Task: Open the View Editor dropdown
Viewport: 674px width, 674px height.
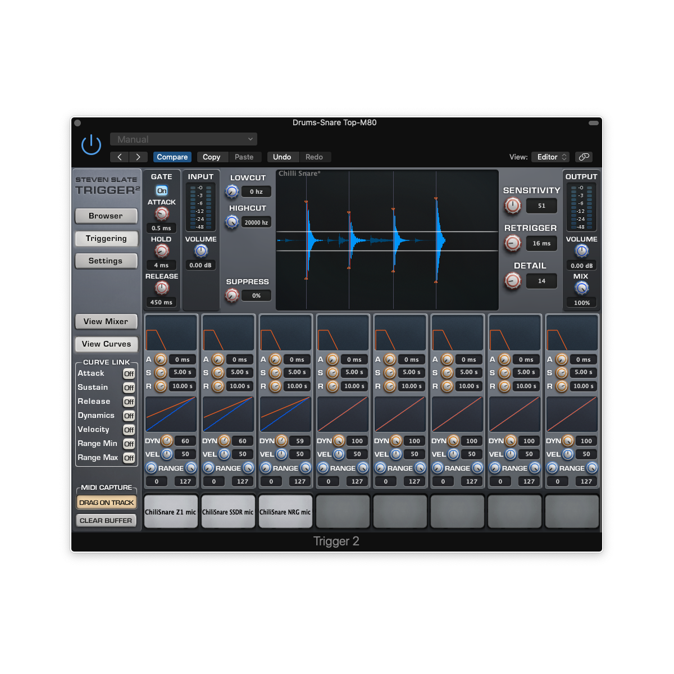Action: (550, 157)
